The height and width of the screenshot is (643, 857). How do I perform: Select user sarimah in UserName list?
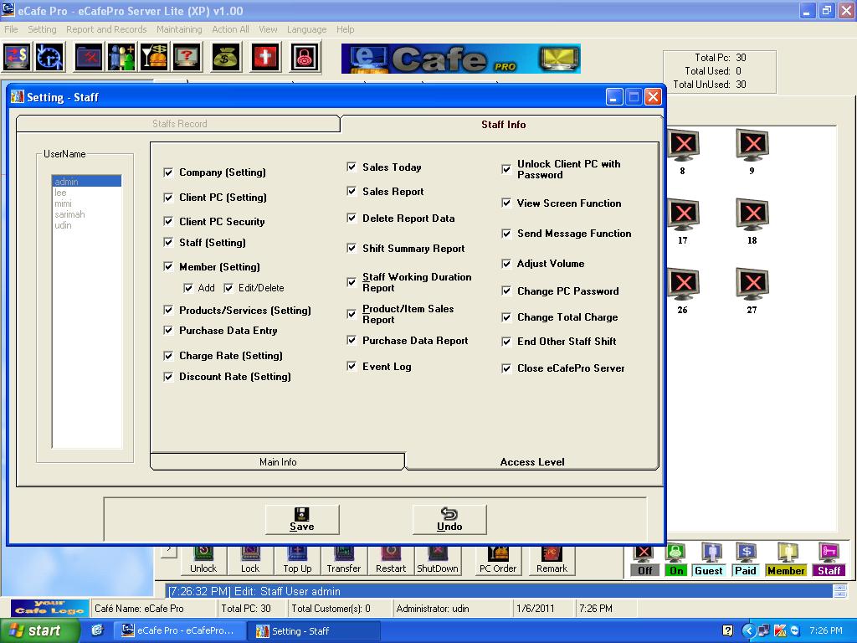86,214
